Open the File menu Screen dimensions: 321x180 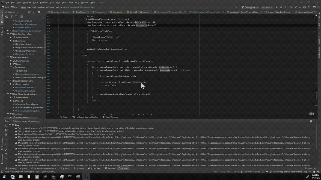(7, 2)
